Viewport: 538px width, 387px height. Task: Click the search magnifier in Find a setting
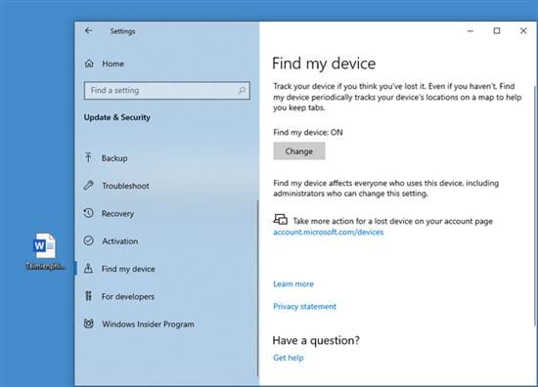pyautogui.click(x=242, y=90)
